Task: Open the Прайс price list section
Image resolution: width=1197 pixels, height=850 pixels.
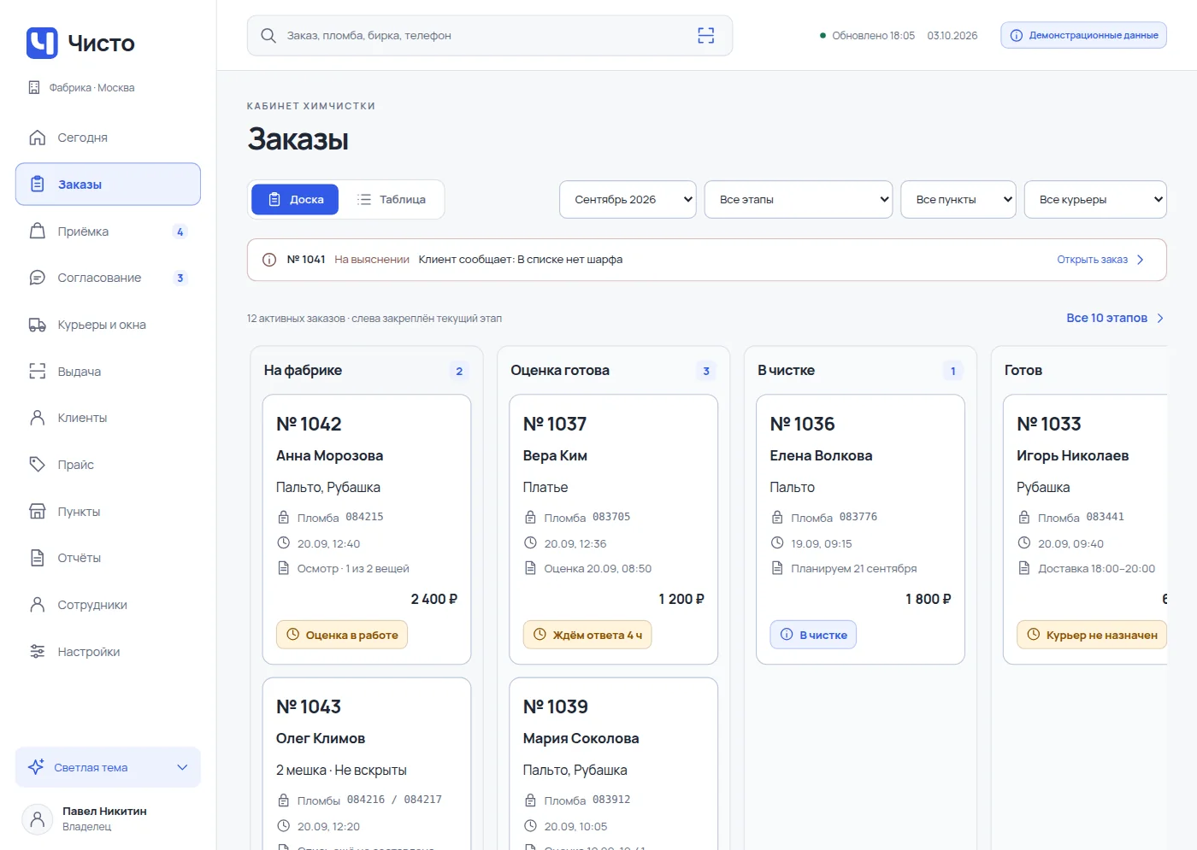Action: (x=108, y=465)
